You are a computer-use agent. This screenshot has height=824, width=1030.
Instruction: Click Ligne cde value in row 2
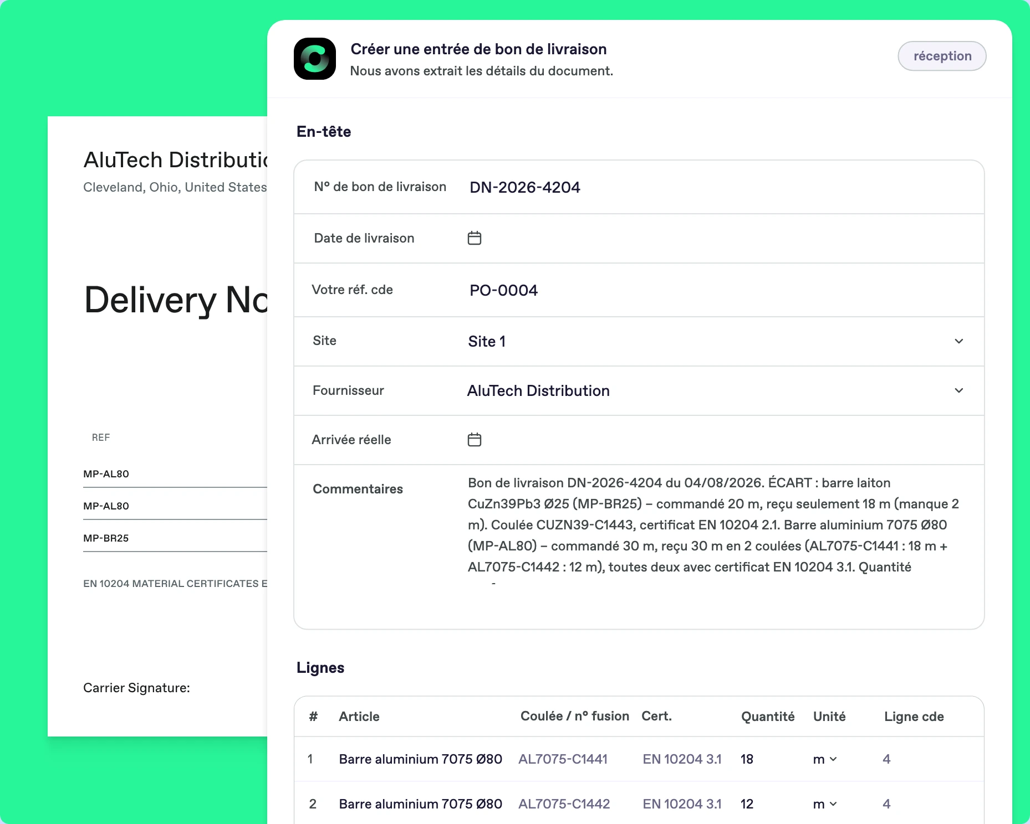click(886, 804)
